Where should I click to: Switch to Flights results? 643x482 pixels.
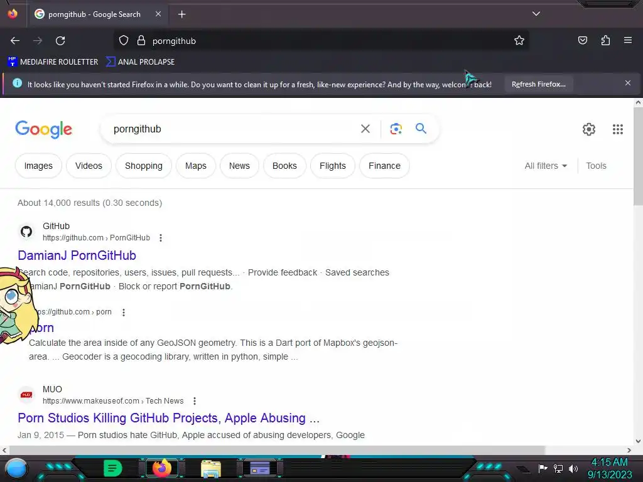click(333, 166)
